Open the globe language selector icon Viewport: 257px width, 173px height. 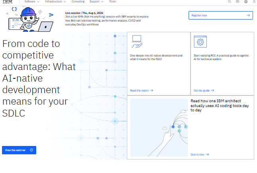(246, 2)
